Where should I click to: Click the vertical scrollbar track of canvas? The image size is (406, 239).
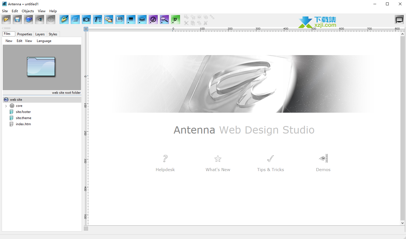[x=402, y=128]
